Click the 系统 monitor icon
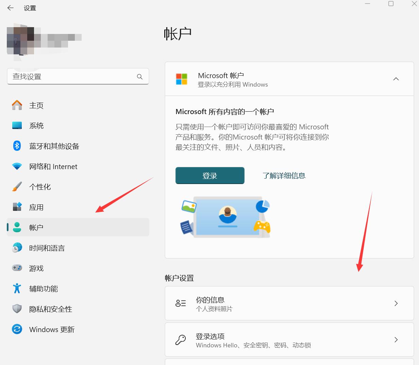The width and height of the screenshot is (419, 365). pyautogui.click(x=17, y=126)
